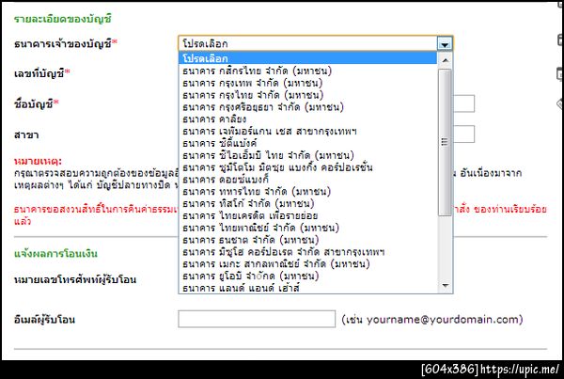
Task: Click the list scrollbar down arrow
Action: point(445,286)
